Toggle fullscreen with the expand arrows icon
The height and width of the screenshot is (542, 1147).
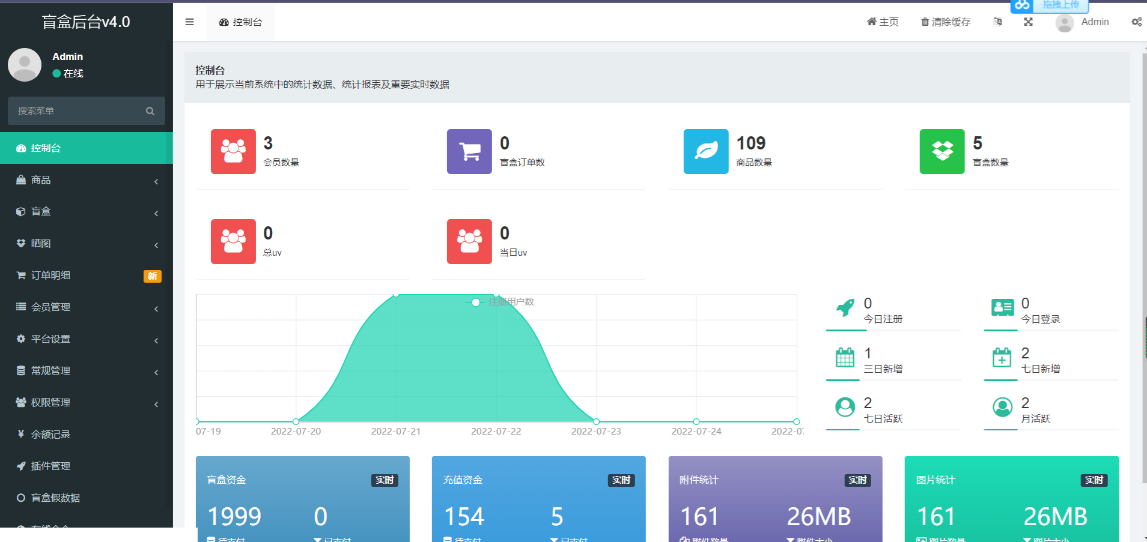click(x=1029, y=22)
